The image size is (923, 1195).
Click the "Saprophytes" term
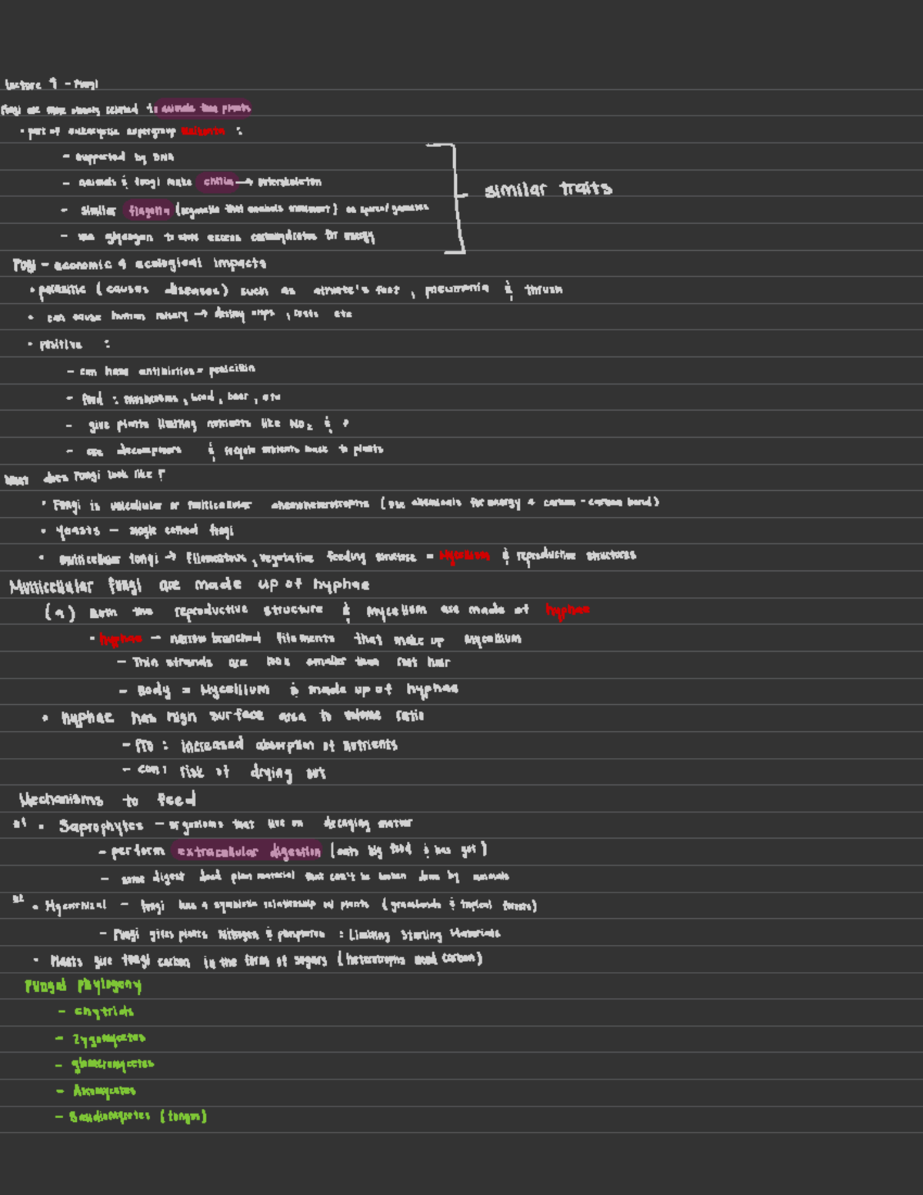coord(101,826)
